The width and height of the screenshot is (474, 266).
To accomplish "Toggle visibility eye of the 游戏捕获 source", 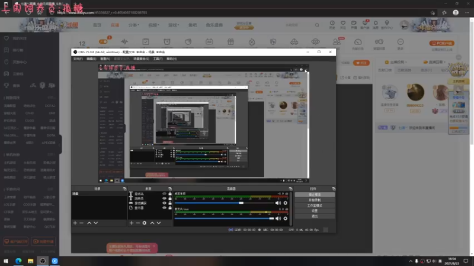I will (x=164, y=203).
